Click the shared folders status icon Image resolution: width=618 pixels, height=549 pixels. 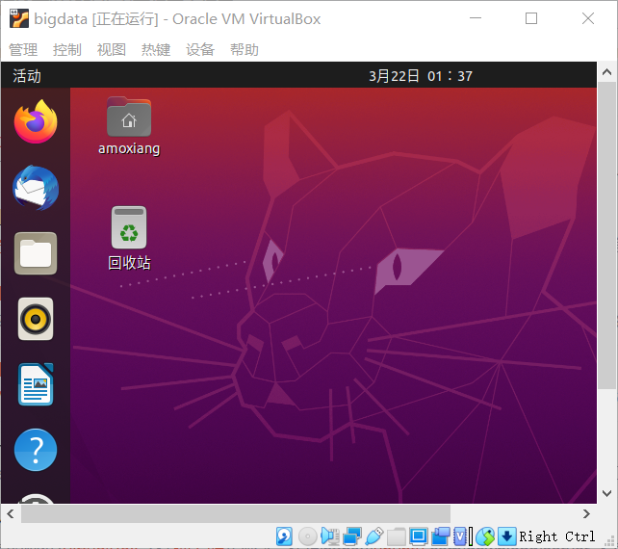pyautogui.click(x=396, y=536)
